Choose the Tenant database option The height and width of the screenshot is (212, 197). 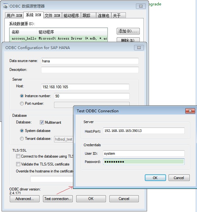pyautogui.click(x=22, y=139)
